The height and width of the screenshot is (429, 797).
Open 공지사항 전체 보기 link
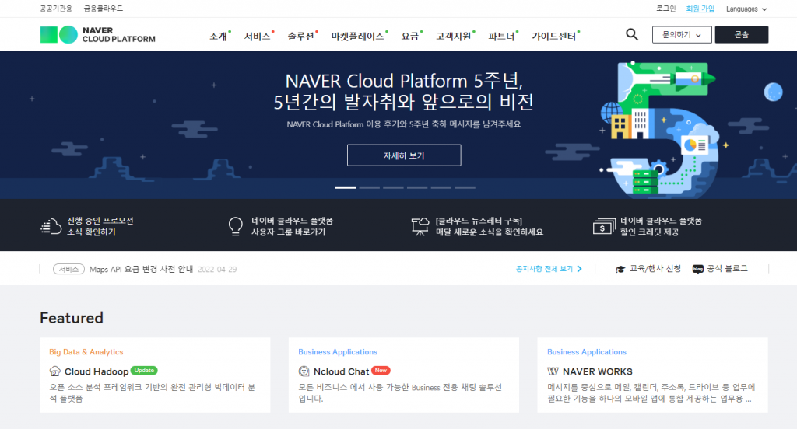click(x=544, y=269)
